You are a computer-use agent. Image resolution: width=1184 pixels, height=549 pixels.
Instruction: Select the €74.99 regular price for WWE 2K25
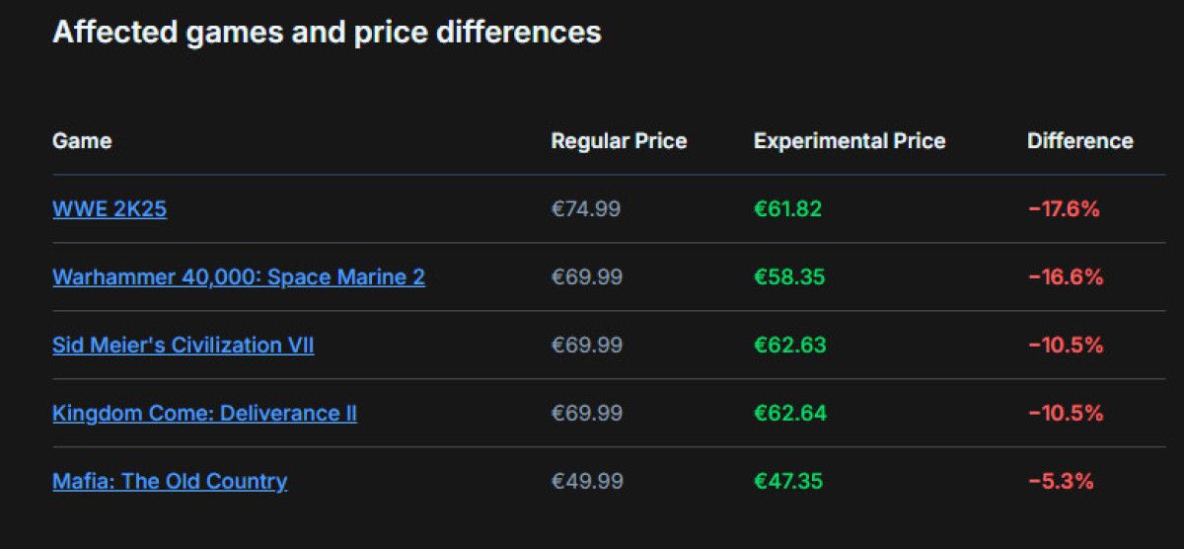click(x=586, y=209)
